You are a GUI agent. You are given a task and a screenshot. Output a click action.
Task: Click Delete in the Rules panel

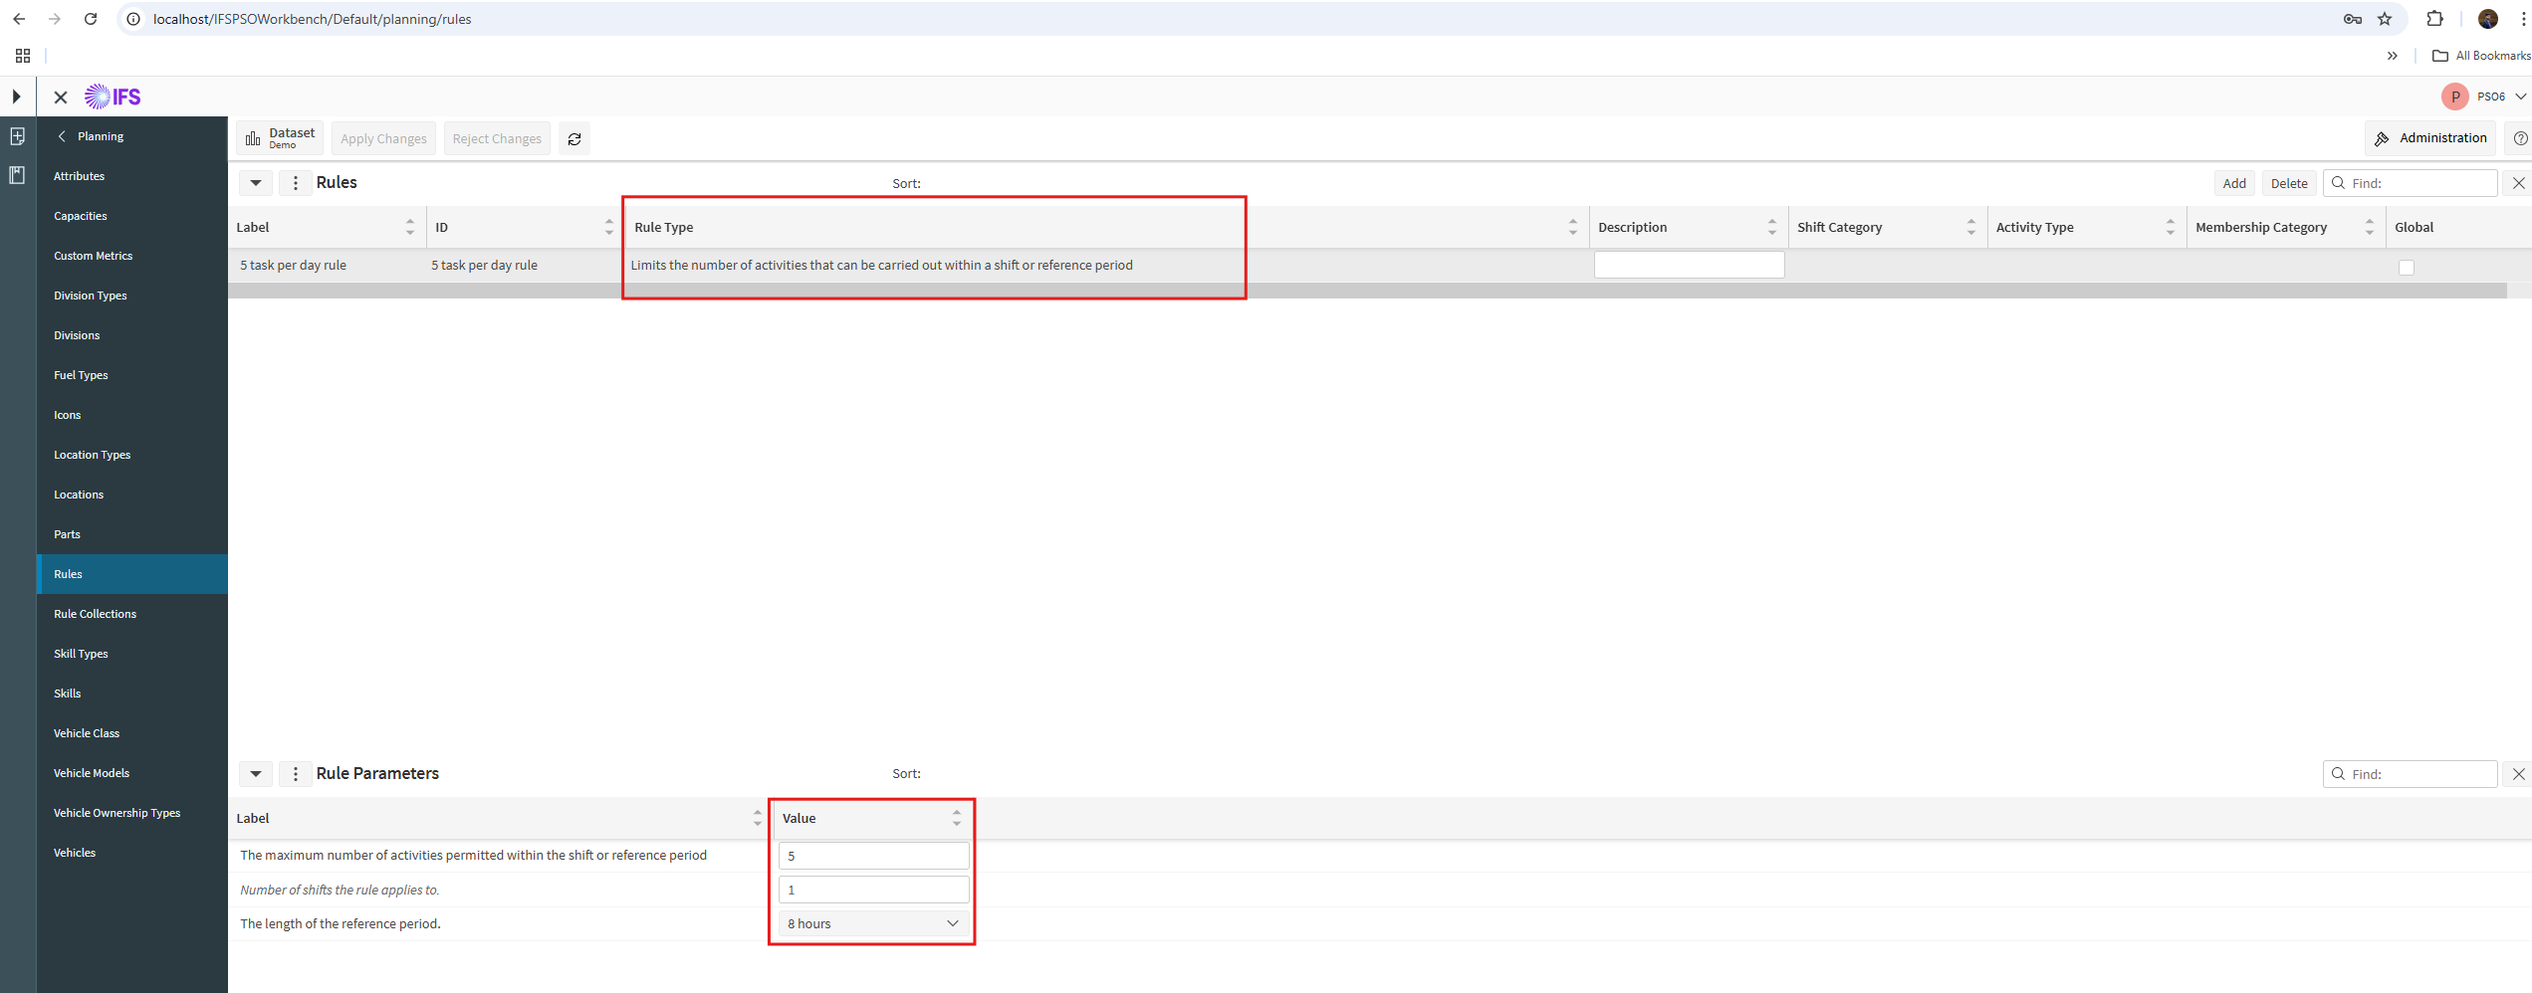tap(2289, 183)
